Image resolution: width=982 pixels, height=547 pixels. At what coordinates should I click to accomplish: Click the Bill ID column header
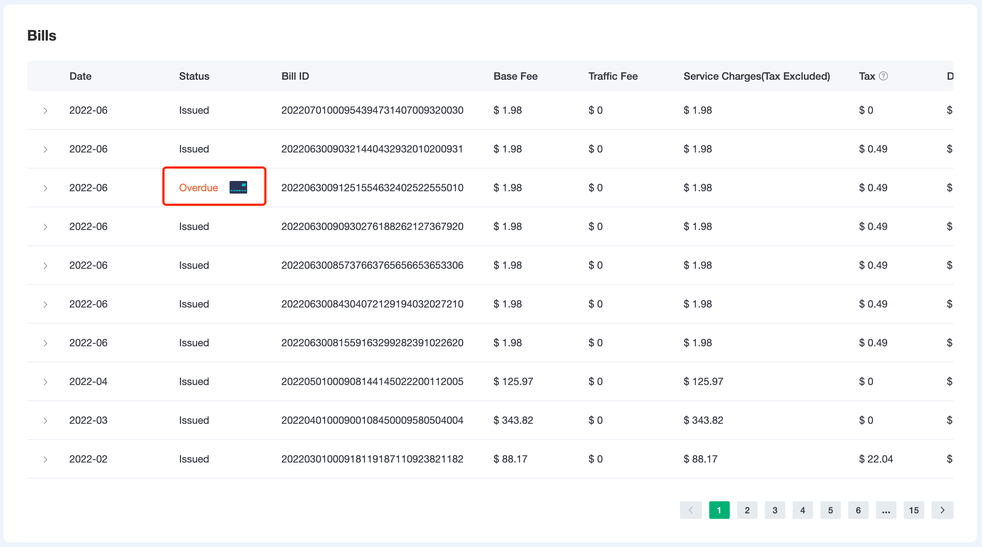pyautogui.click(x=295, y=76)
